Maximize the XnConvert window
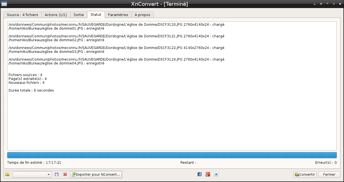Viewport: 344px width, 182px height. coord(321,4)
